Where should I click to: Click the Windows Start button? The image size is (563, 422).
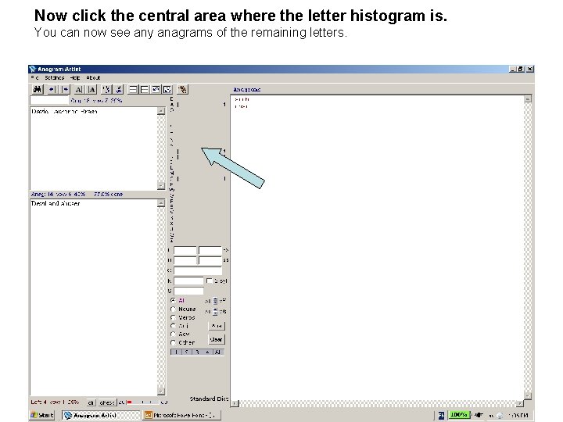pos(41,415)
